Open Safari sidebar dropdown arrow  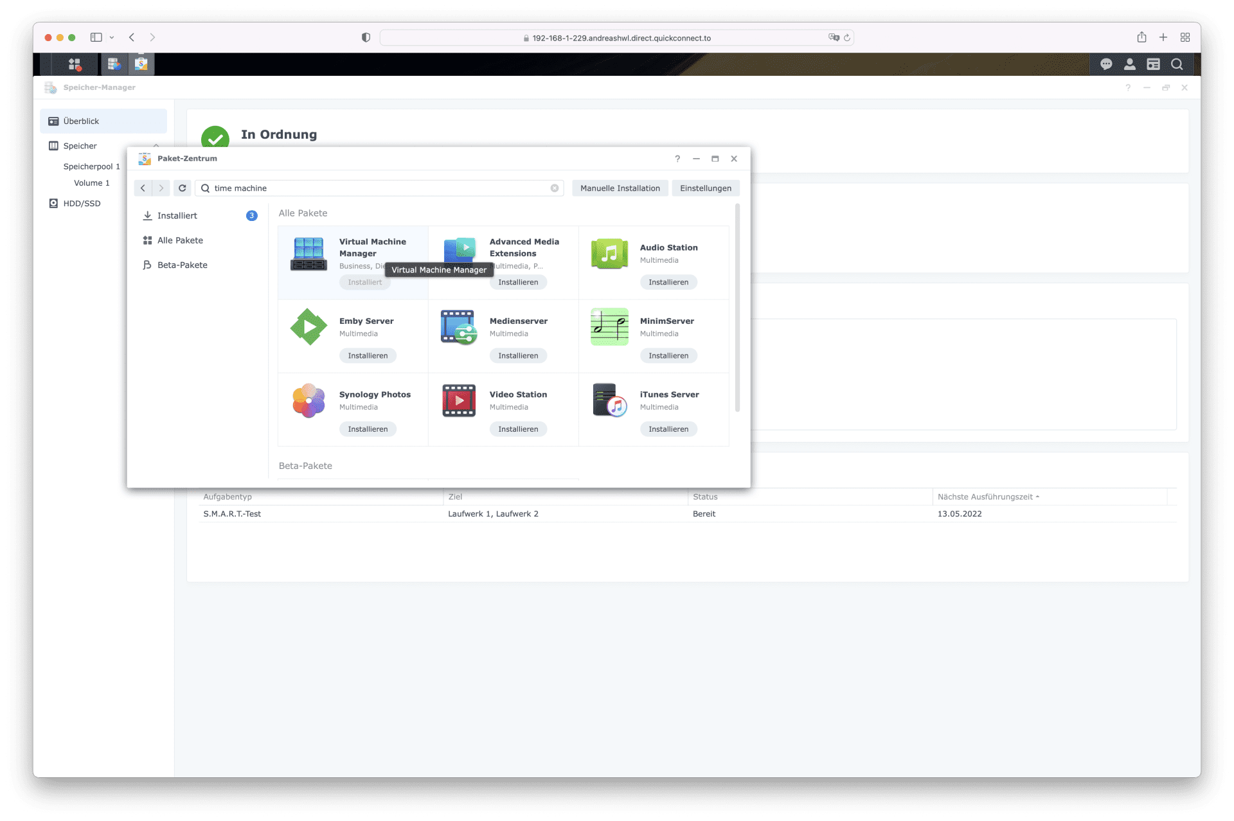click(112, 37)
